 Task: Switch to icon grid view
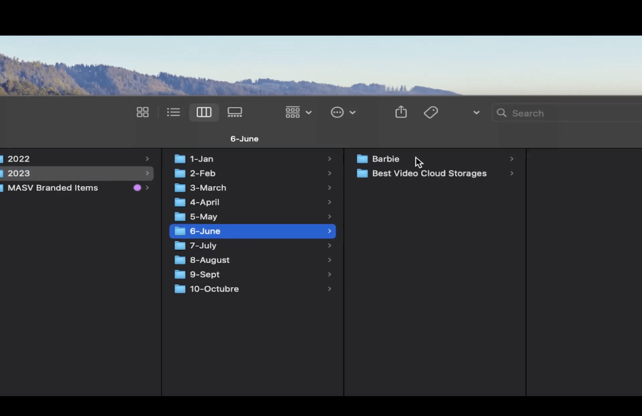pyautogui.click(x=142, y=112)
